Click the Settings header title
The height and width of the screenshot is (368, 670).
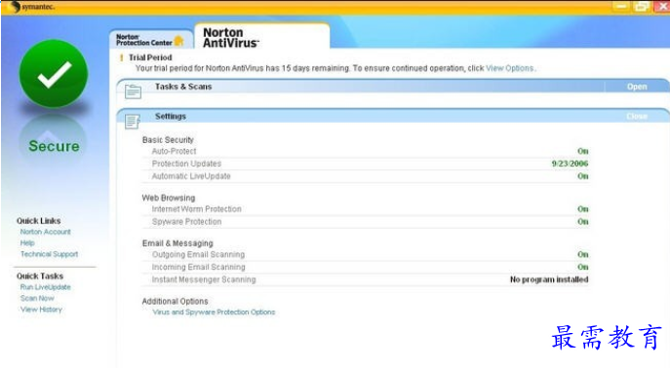171,117
